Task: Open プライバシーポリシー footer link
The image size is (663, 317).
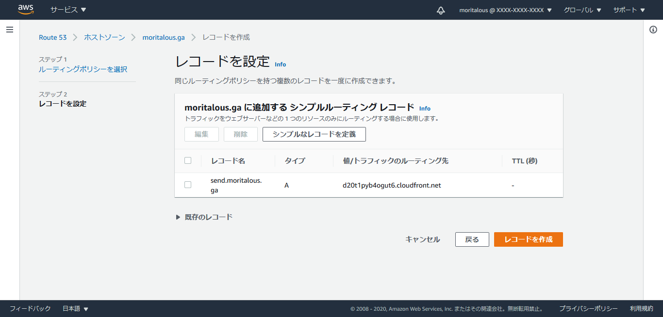Action: (588, 309)
